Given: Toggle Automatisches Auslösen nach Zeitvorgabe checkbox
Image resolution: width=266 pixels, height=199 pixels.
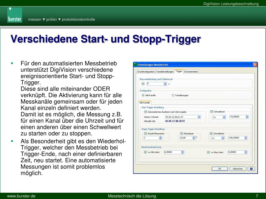Looking at the screenshot, I should (145, 112).
